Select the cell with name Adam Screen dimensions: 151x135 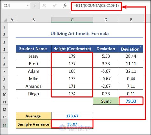click(x=33, y=71)
